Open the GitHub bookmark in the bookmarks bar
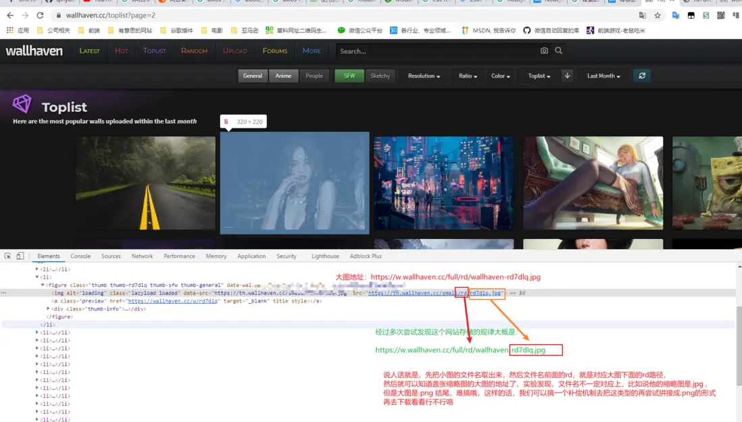Screen dimensions: 742x422 [x=551, y=30]
